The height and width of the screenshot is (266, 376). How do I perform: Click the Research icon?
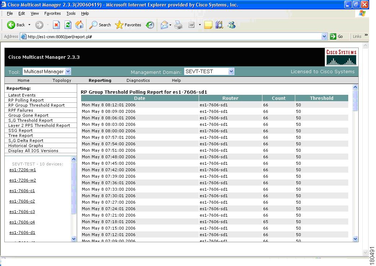pyautogui.click(x=219, y=25)
